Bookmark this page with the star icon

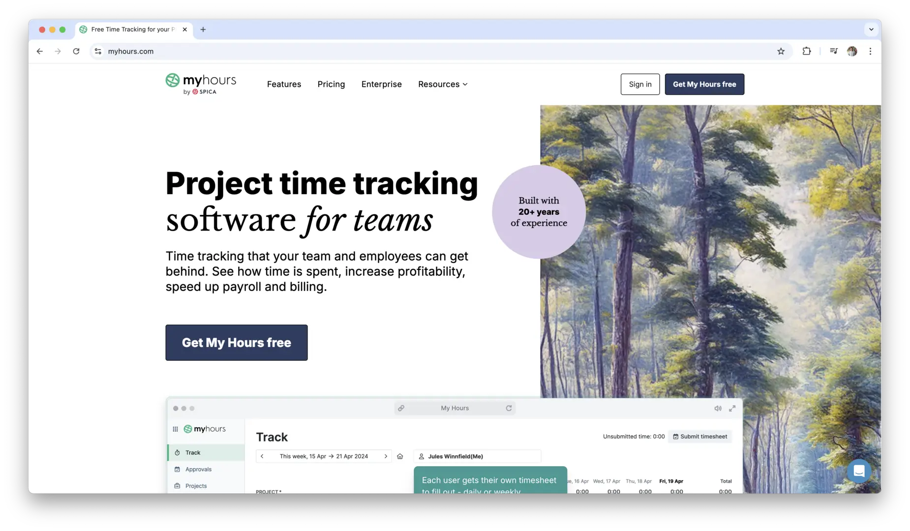(781, 51)
